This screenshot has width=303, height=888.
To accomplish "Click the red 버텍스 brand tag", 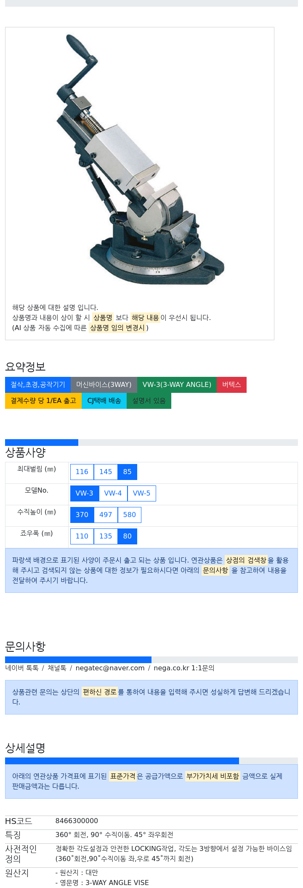I will tap(232, 385).
